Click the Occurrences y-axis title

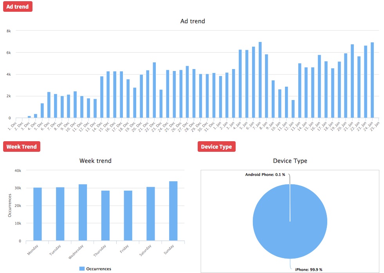pos(11,206)
